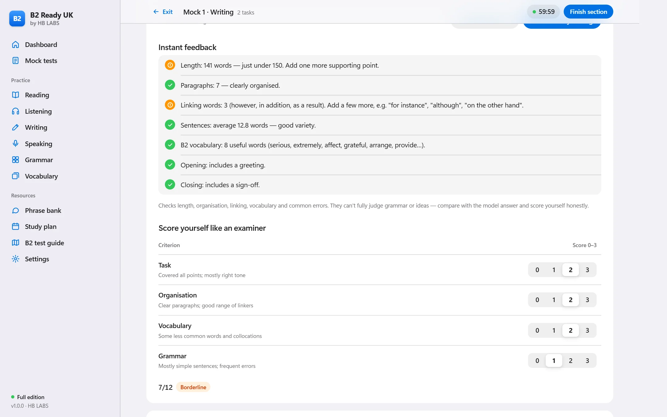The height and width of the screenshot is (417, 667).
Task: Click 'Sentences: average 12.8 words' feedback line
Action: tap(248, 125)
